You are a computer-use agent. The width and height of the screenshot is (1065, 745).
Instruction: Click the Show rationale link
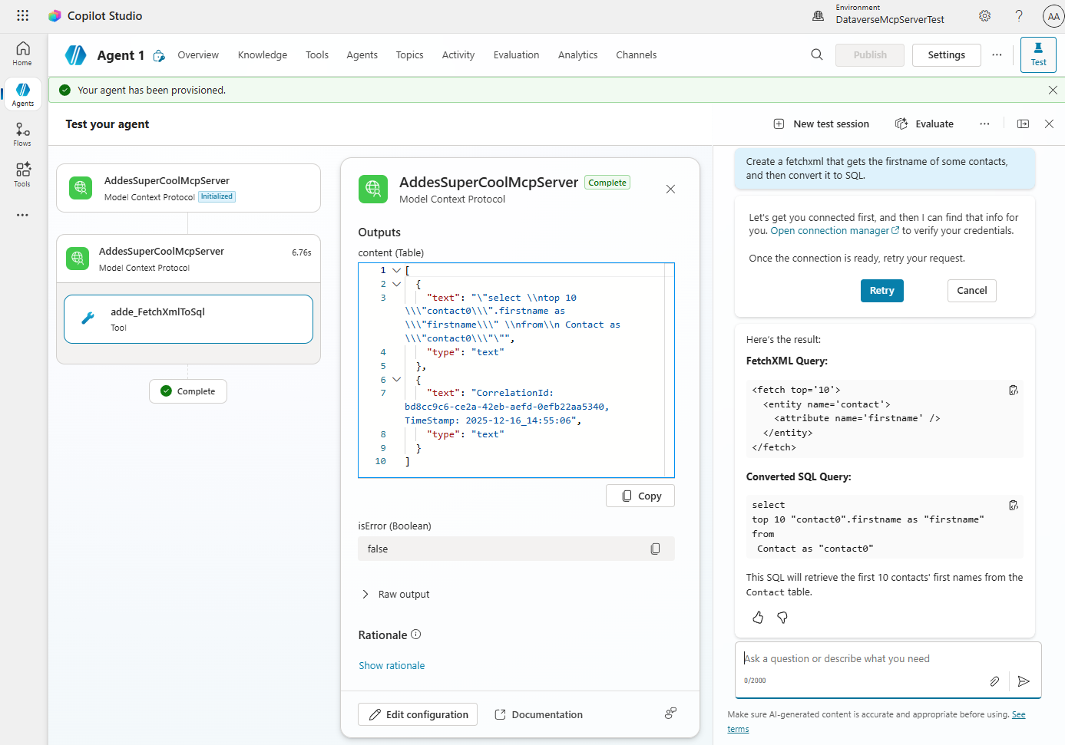tap(392, 666)
